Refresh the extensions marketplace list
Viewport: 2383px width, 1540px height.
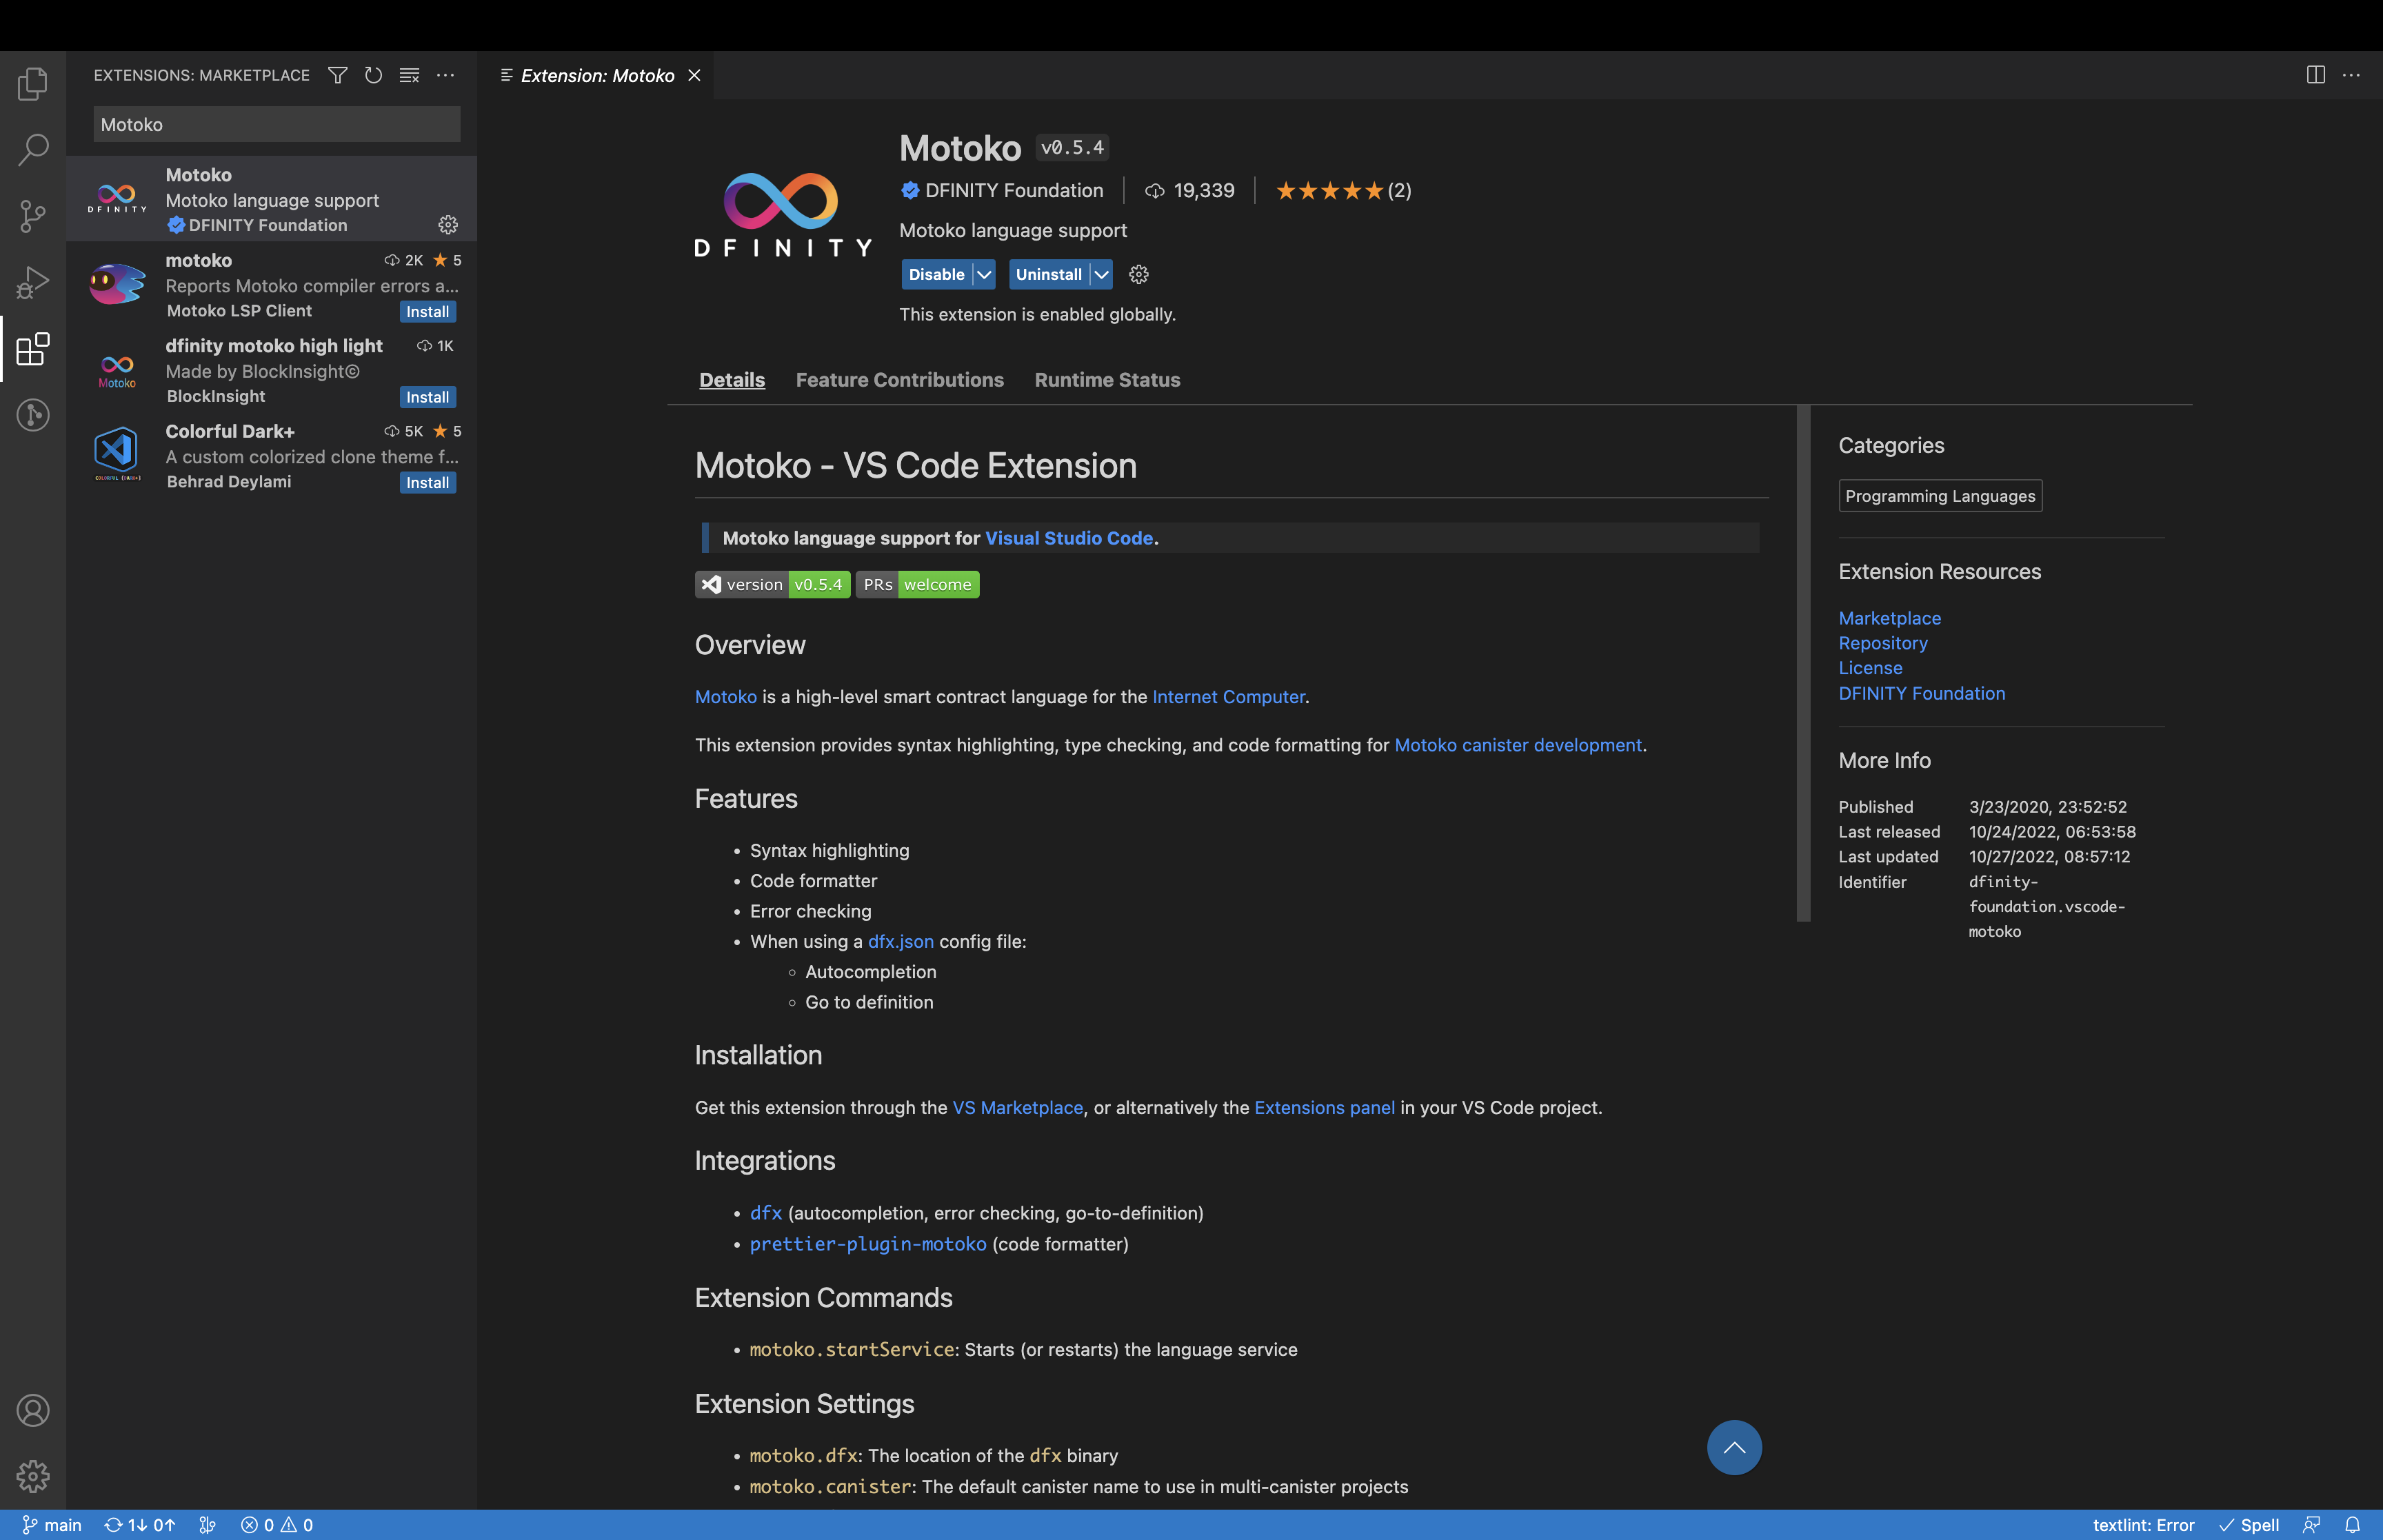(373, 75)
